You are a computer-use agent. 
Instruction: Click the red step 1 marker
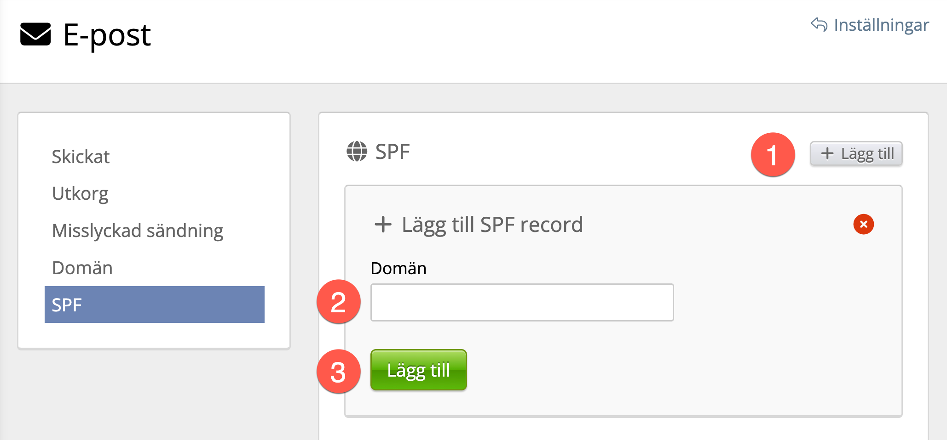click(x=773, y=154)
